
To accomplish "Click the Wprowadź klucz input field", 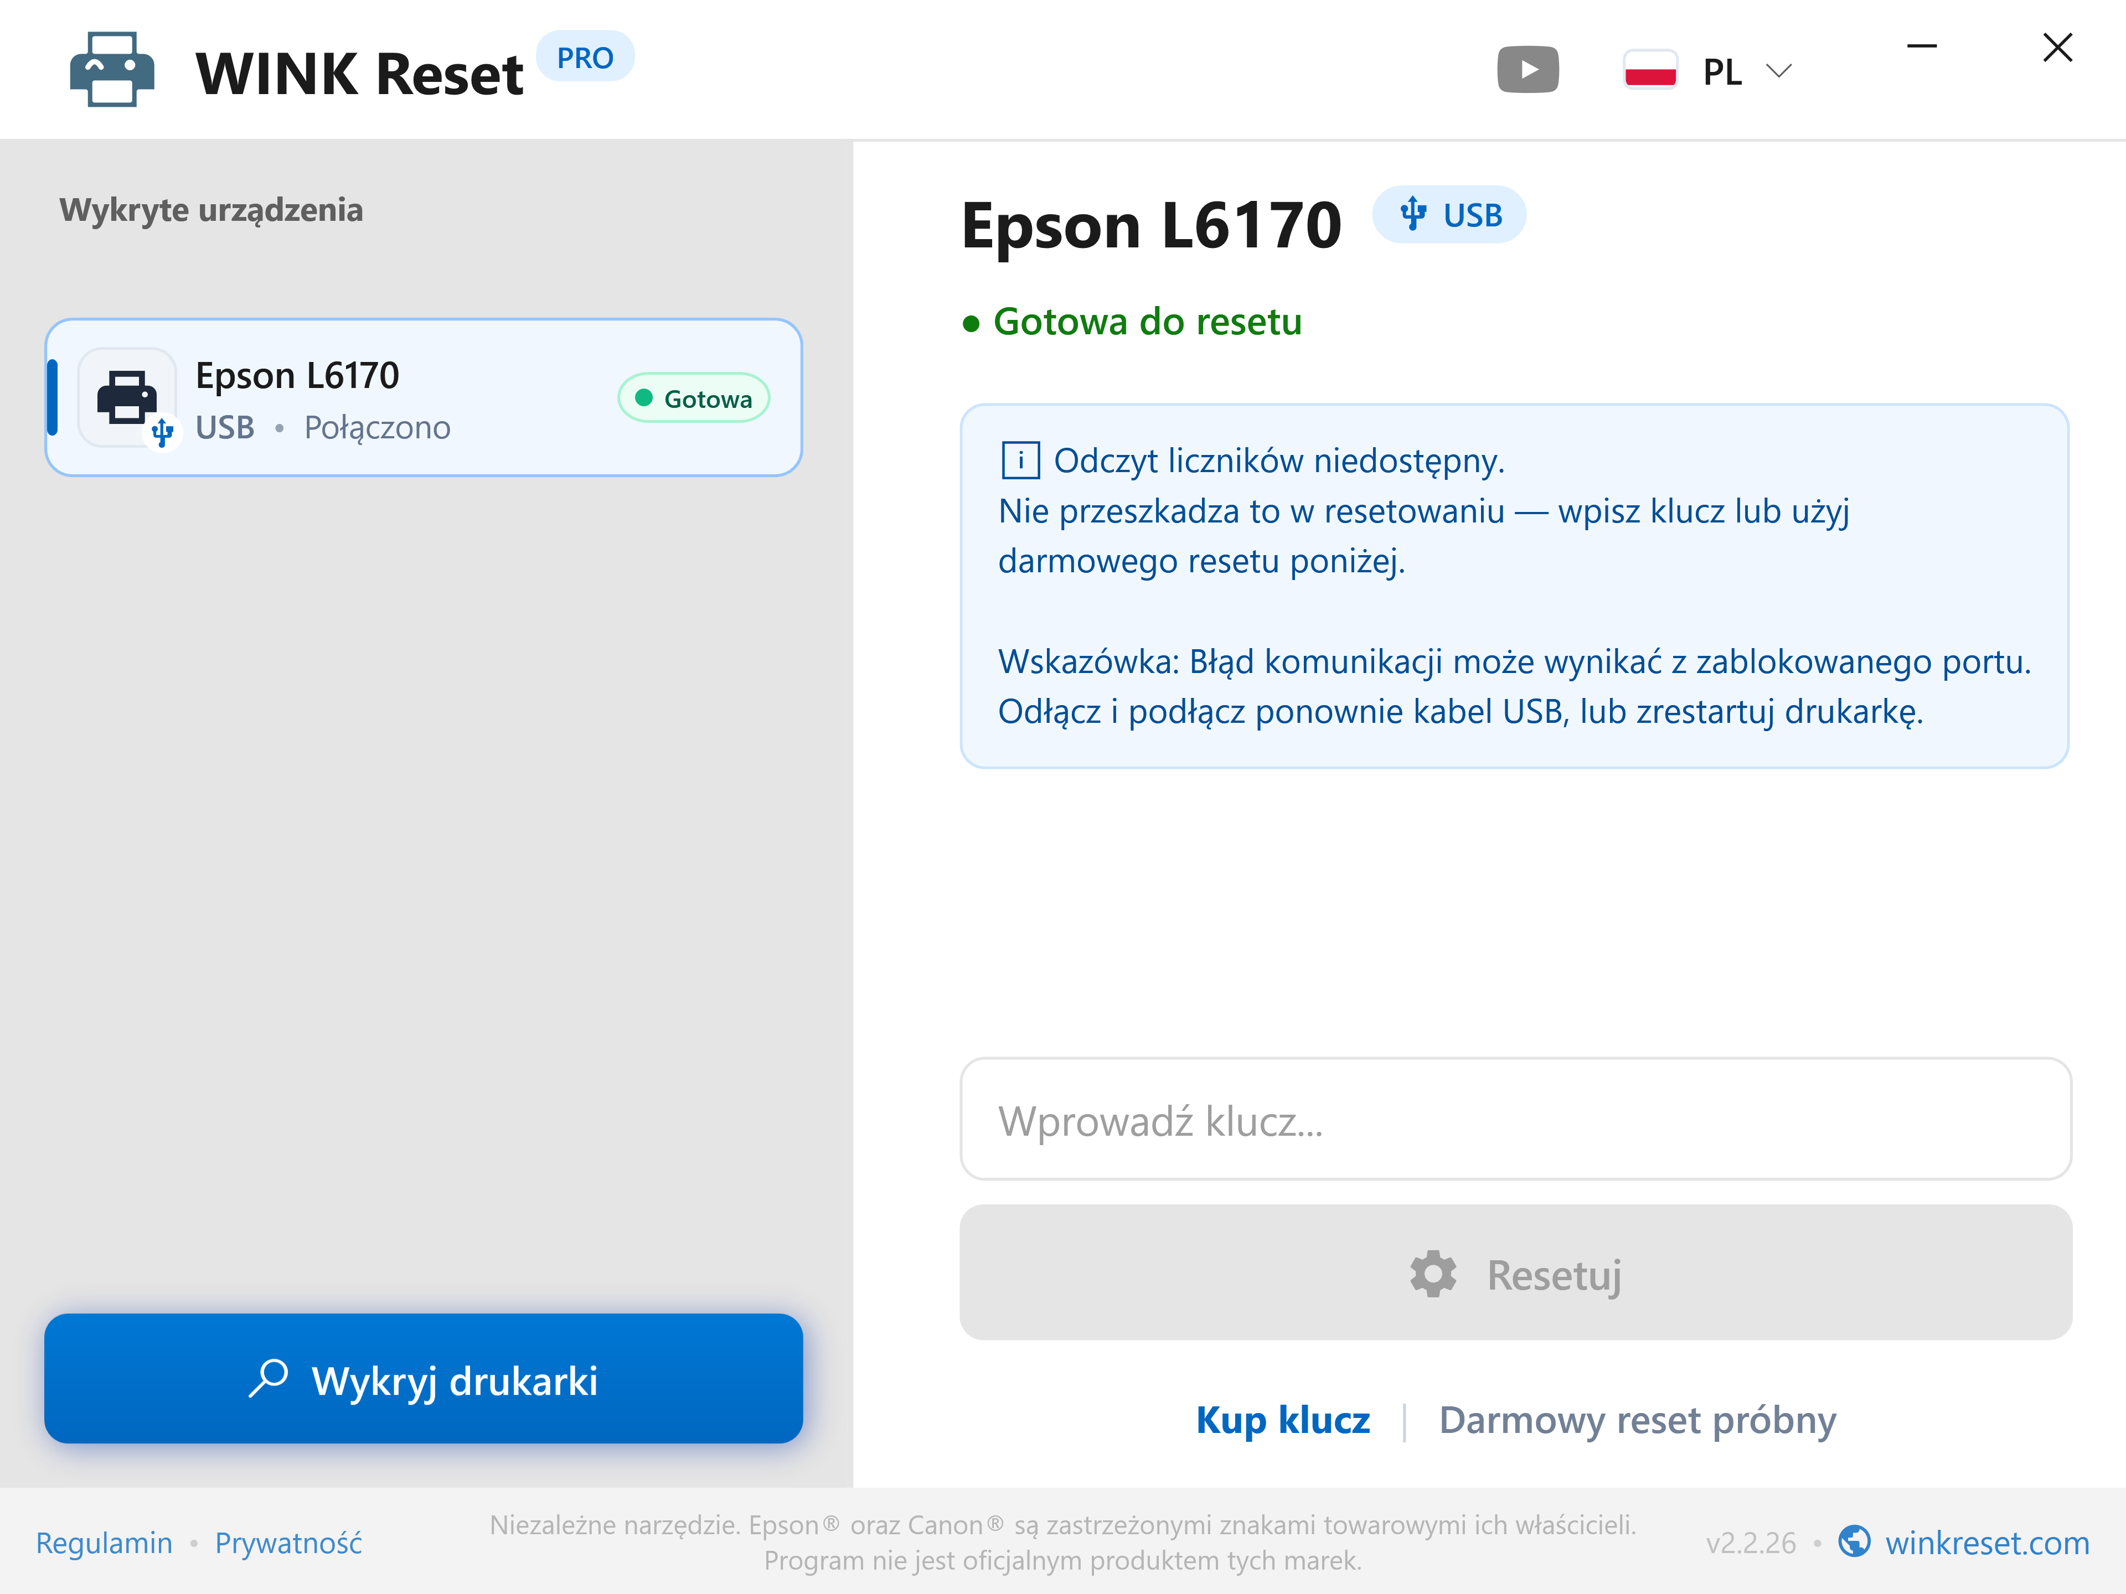I will (x=1516, y=1119).
